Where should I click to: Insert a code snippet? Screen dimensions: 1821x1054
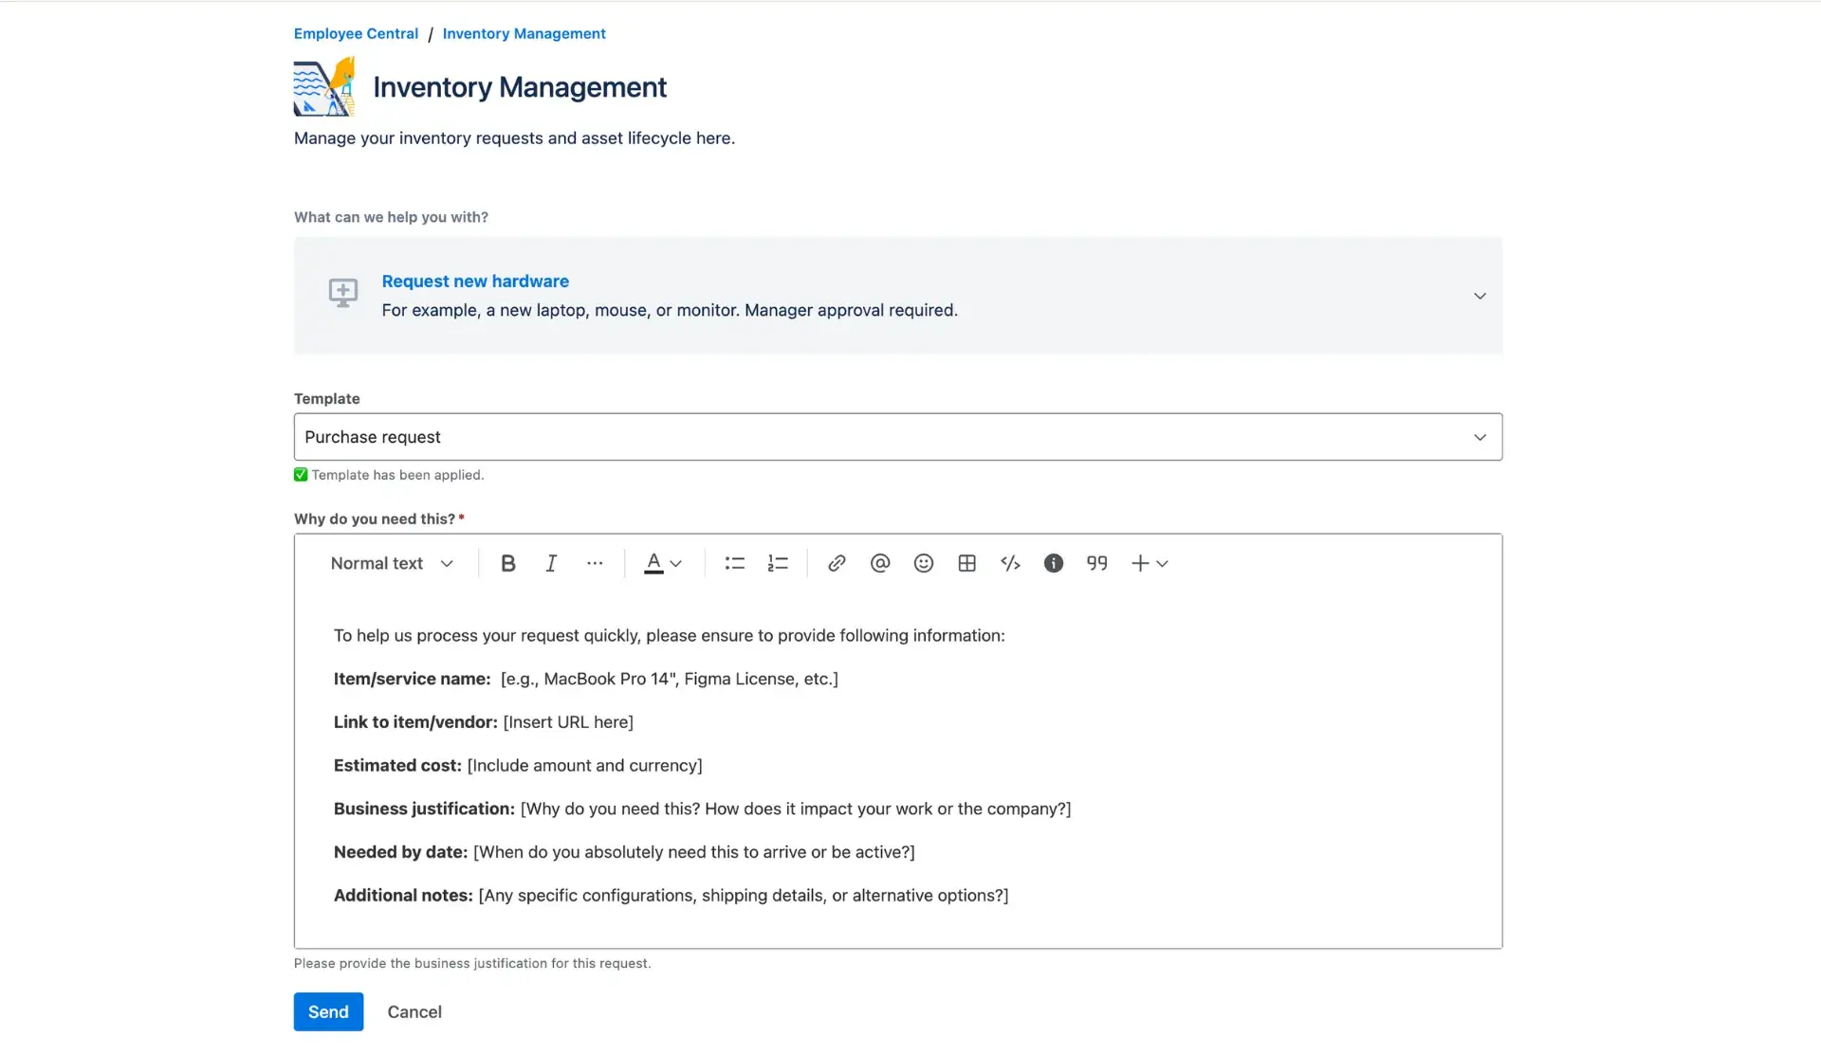click(x=1010, y=563)
